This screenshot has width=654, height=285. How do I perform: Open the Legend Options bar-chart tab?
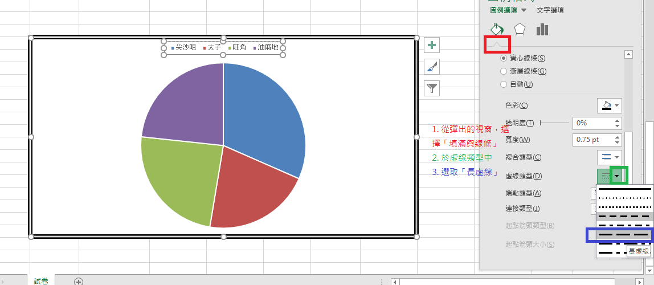542,29
